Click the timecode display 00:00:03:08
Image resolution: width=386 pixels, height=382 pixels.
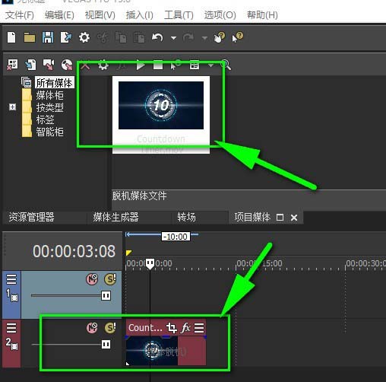[74, 251]
